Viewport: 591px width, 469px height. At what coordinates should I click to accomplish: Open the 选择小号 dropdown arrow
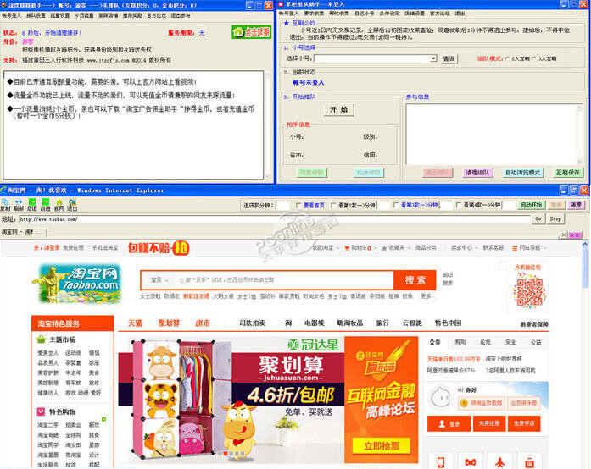433,58
